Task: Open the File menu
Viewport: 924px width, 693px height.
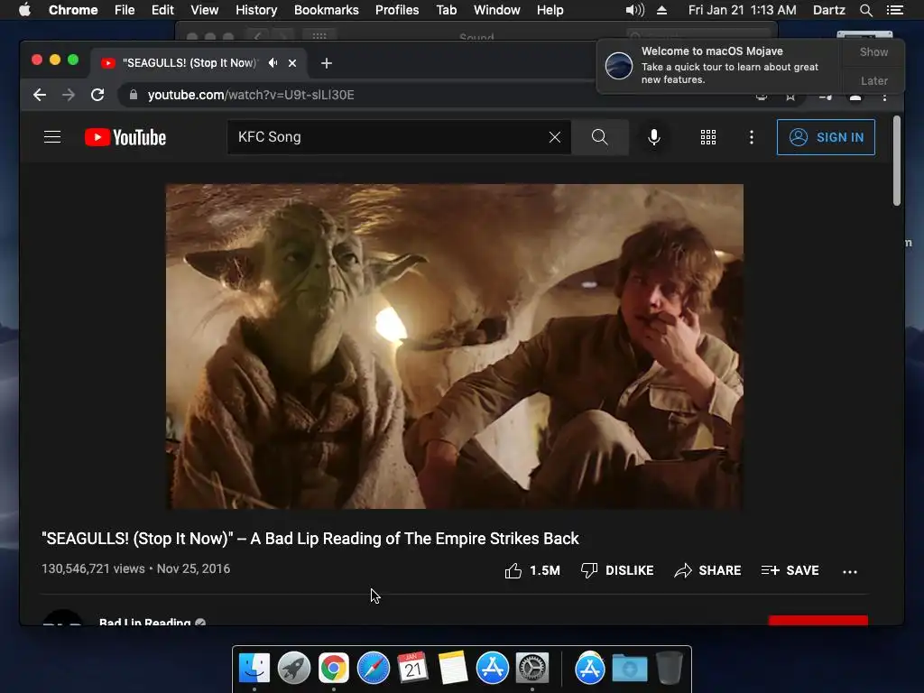Action: 125,10
